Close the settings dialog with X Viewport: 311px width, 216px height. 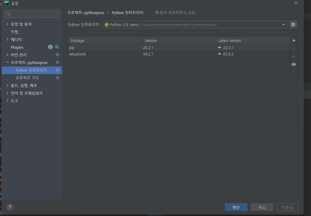click(296, 3)
